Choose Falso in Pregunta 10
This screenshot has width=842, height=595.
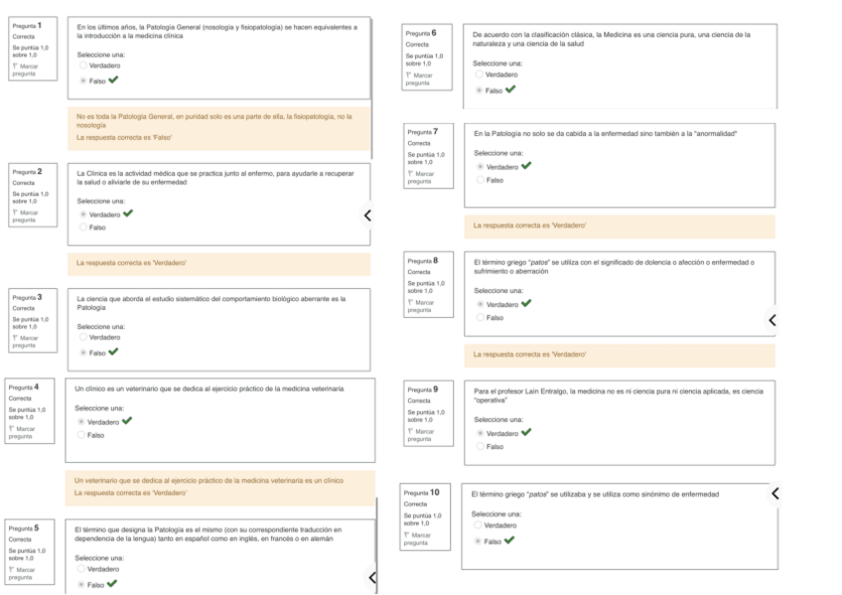[x=478, y=541]
